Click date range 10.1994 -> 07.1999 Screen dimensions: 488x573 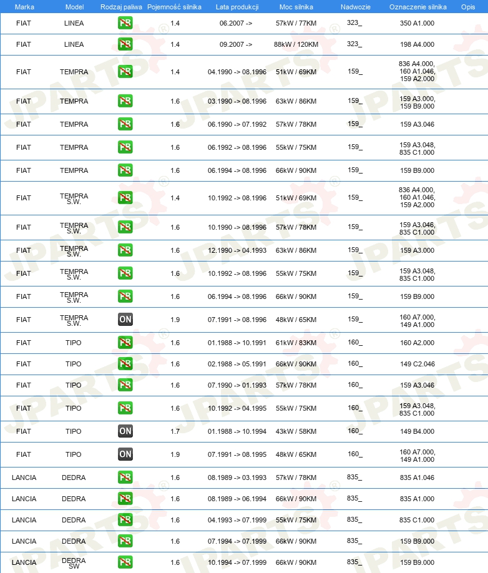pos(237,562)
